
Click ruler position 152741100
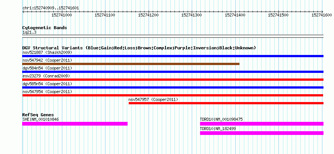(x=105, y=15)
